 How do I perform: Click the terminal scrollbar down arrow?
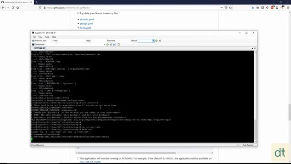(255, 142)
